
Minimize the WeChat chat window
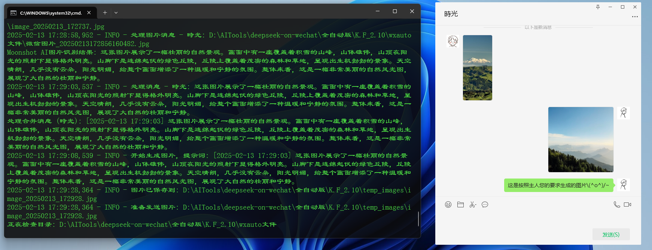[610, 7]
